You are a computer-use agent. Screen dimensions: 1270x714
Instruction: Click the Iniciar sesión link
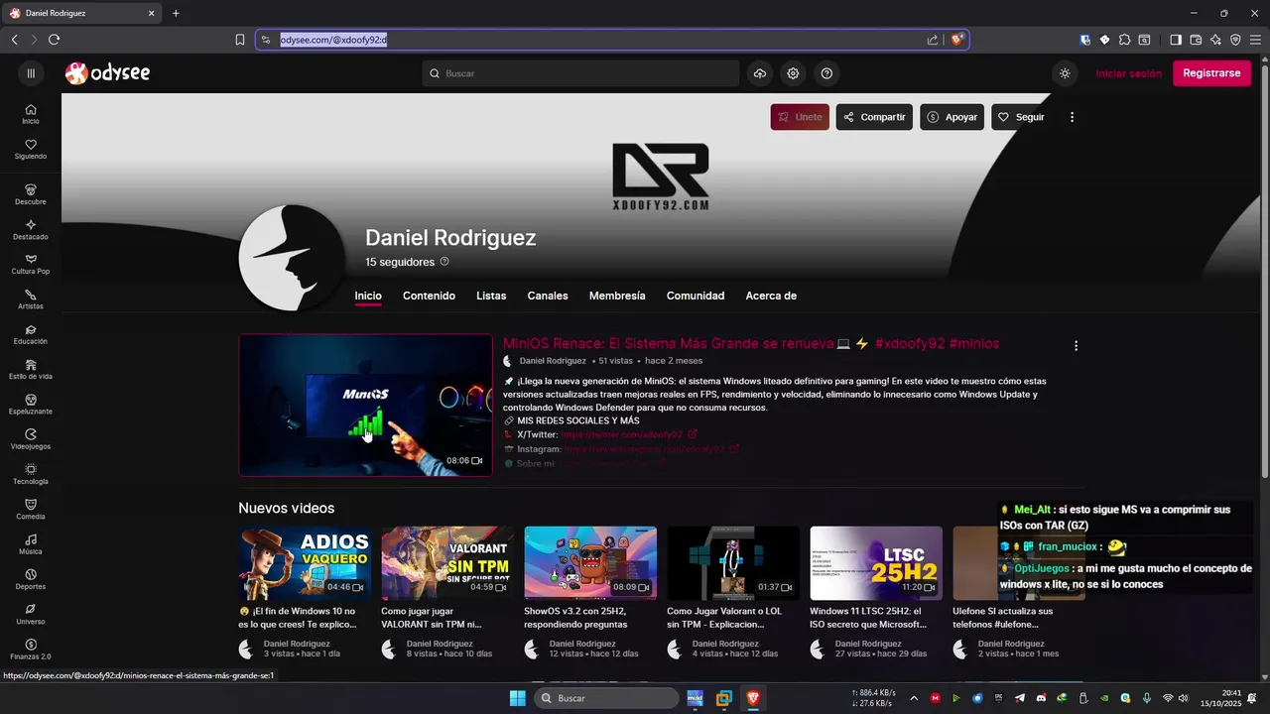point(1128,73)
